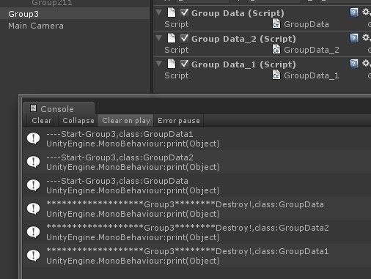Viewport: 371px width, 279px height.
Task: Click info icon of Destroy GroupData1 log
Action: [x=33, y=256]
